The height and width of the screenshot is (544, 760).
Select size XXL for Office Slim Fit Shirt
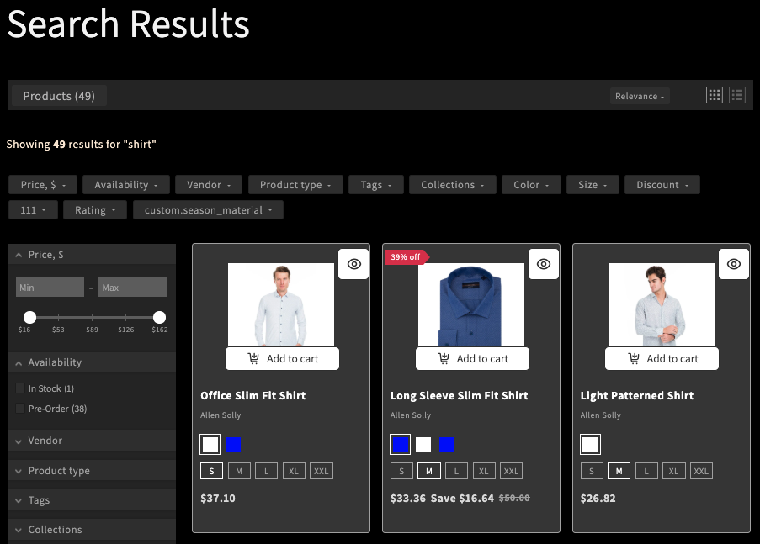click(321, 472)
